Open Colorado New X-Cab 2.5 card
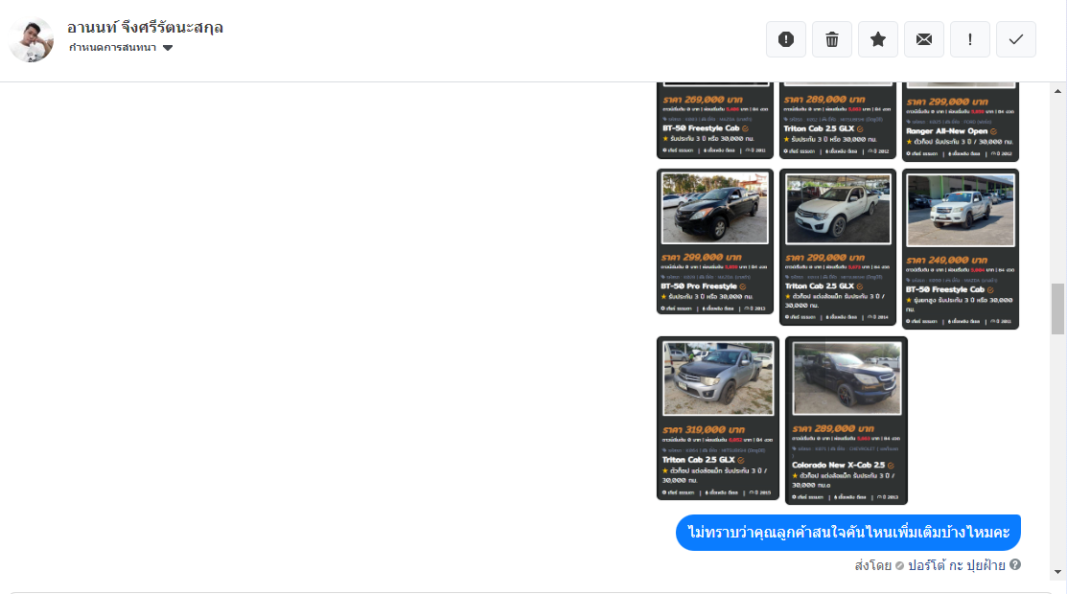The width and height of the screenshot is (1067, 594). pyautogui.click(x=846, y=421)
